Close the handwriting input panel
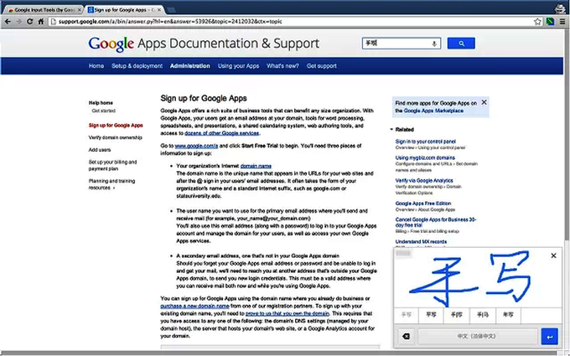The width and height of the screenshot is (570, 356). point(553,255)
